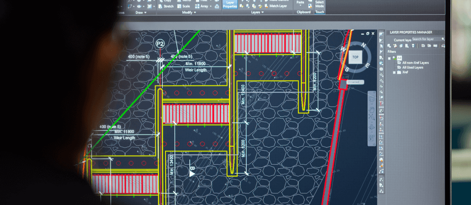Click the Layer Freeze icon in Layers panel
This screenshot has height=205, width=471.
pos(254,1)
